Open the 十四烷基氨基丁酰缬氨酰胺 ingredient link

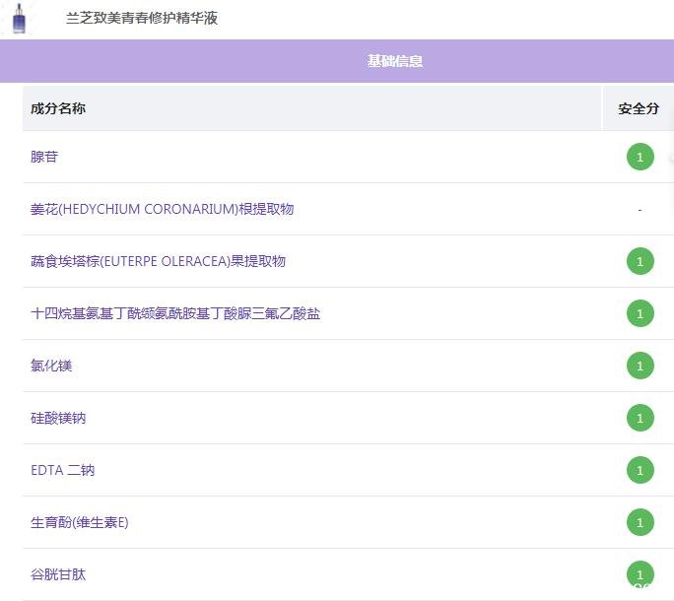pyautogui.click(x=175, y=313)
